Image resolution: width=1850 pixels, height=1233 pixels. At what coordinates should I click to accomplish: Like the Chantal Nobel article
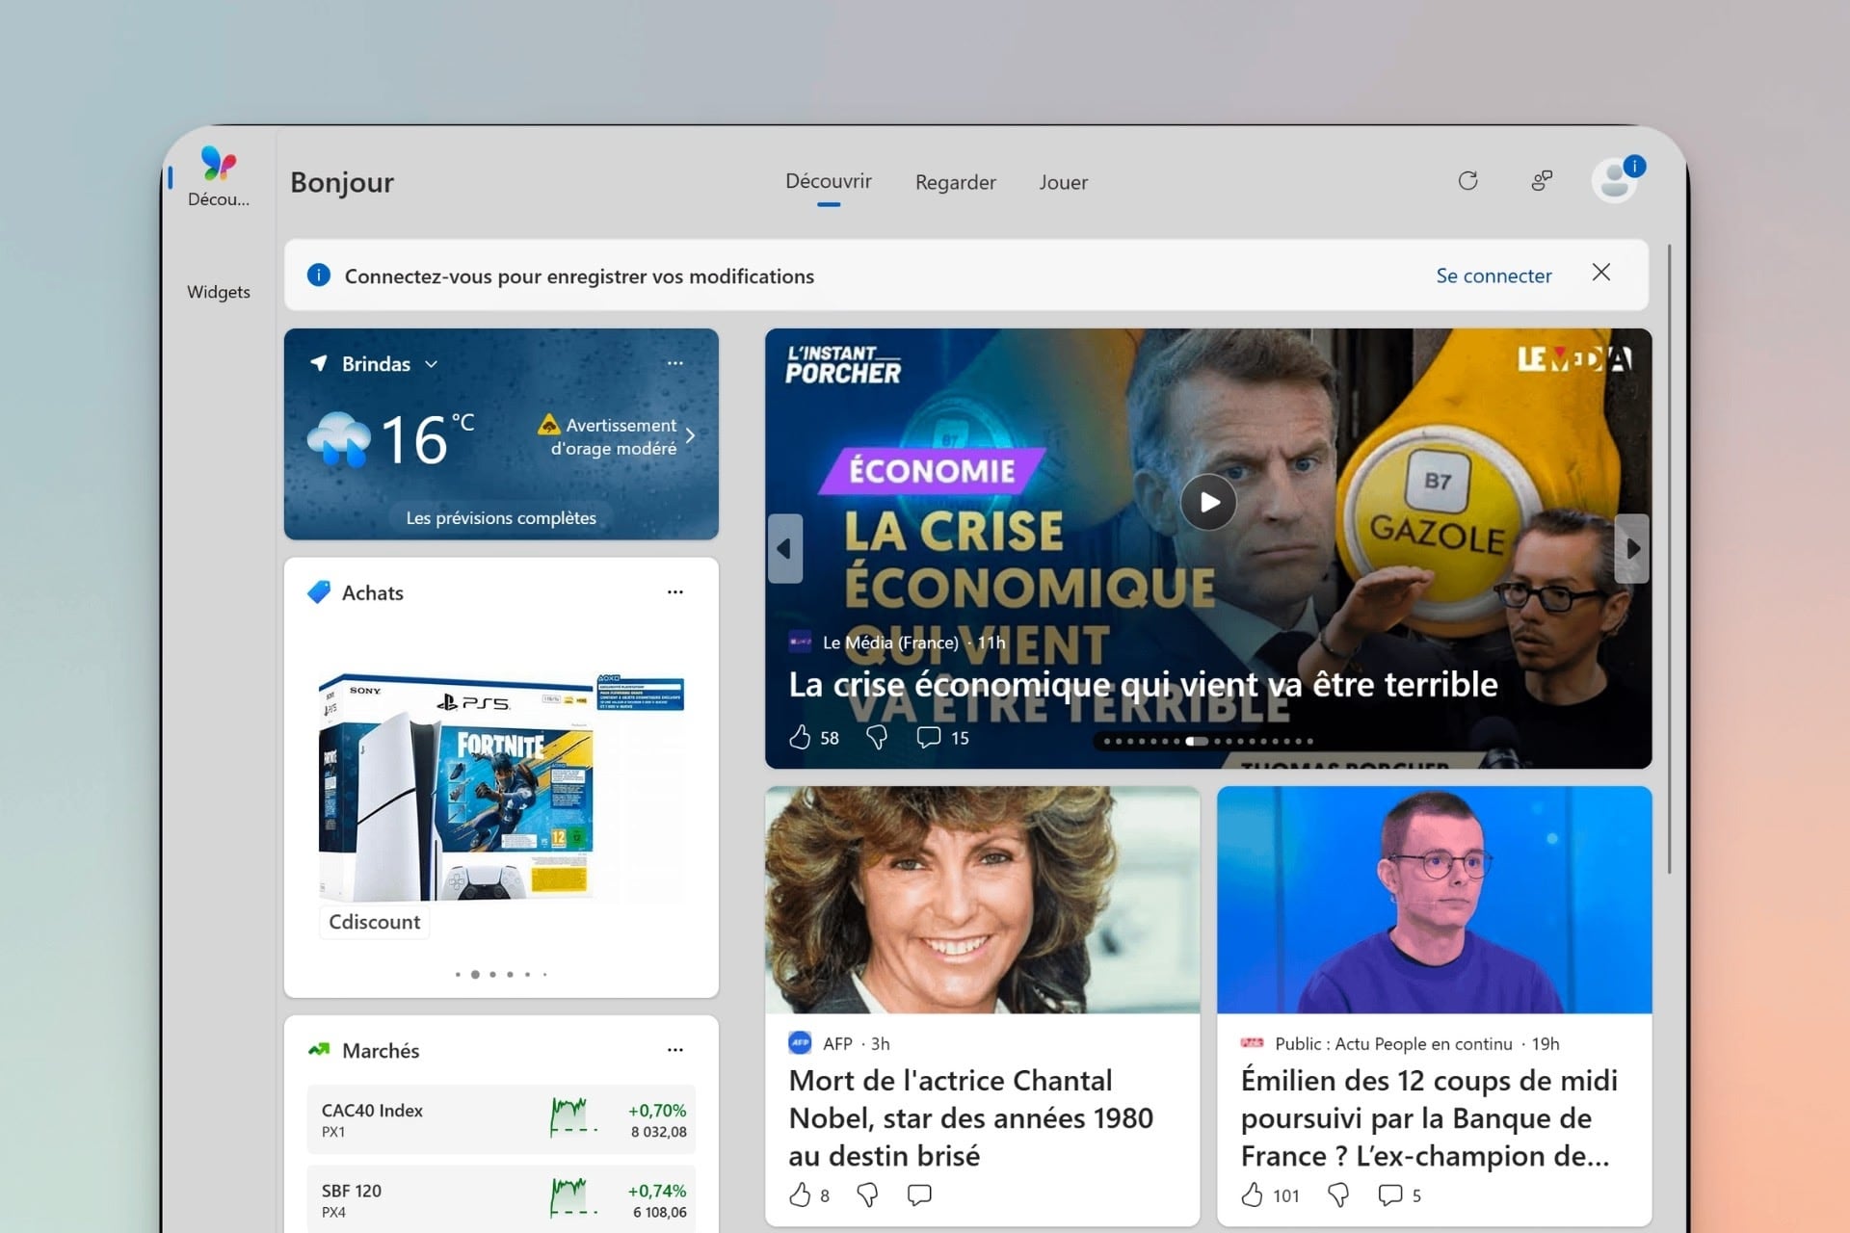tap(800, 1194)
